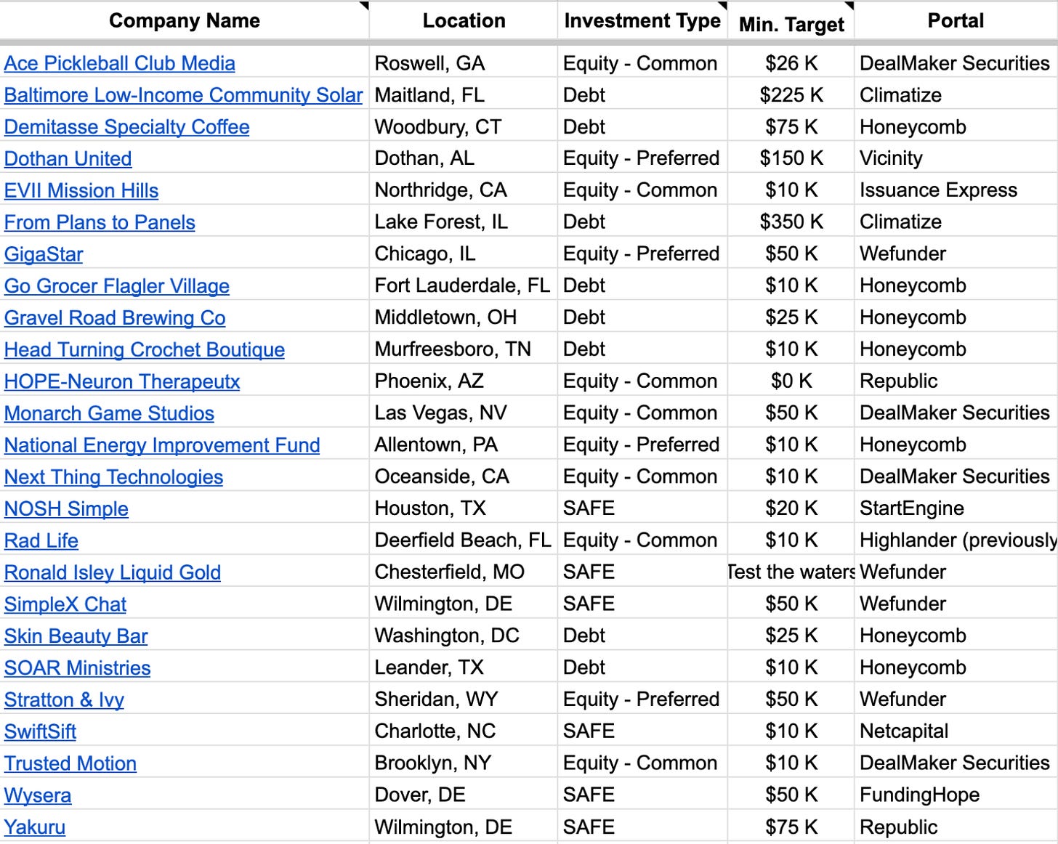
Task: Open the Ace Pickleball Club Media link
Action: click(120, 63)
